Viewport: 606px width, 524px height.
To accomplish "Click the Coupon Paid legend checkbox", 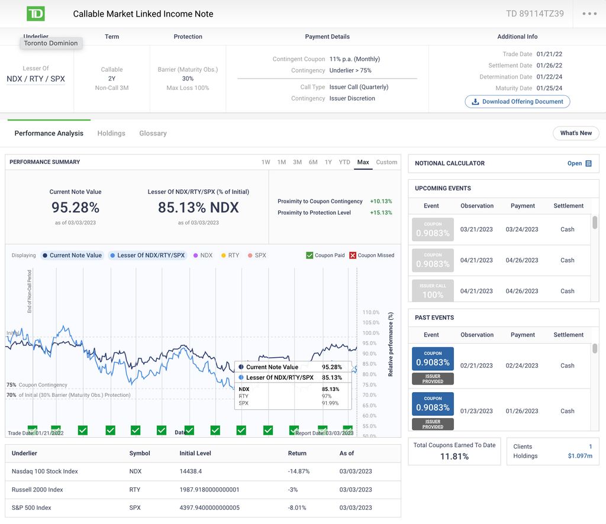I will click(x=310, y=255).
